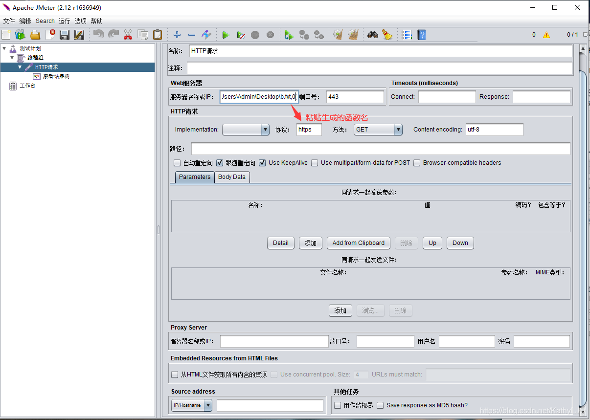
Task: Click the Paste clipboard icon
Action: point(158,35)
